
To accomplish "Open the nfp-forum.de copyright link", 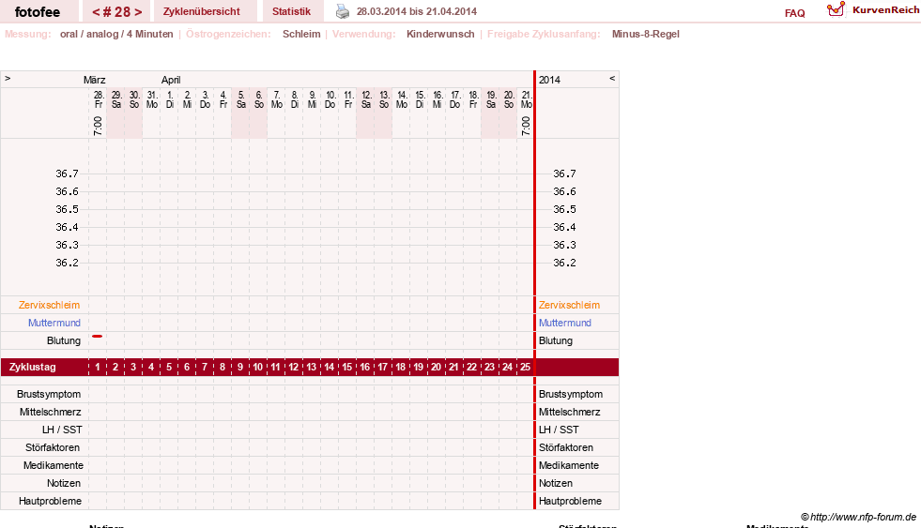I will 859,517.
